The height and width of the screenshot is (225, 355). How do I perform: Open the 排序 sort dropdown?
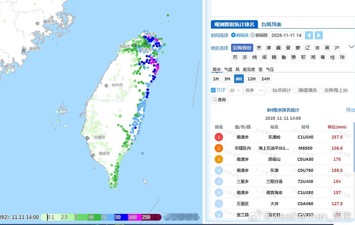254,90
